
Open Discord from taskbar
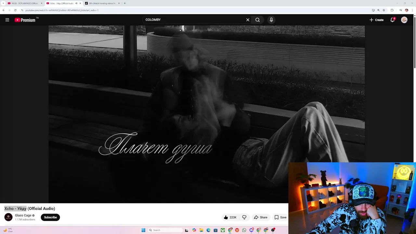point(251,230)
